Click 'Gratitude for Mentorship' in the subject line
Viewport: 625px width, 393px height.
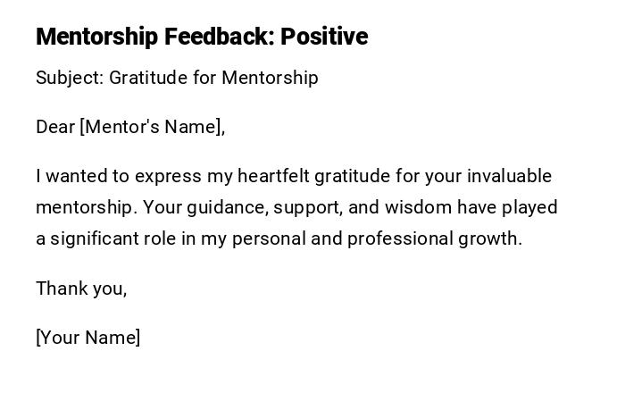[213, 78]
